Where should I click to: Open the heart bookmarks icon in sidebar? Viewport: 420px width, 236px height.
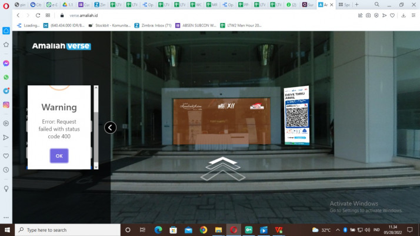pos(6,156)
